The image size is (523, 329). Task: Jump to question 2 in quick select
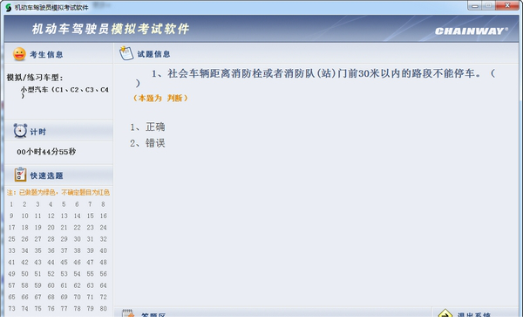click(x=24, y=204)
